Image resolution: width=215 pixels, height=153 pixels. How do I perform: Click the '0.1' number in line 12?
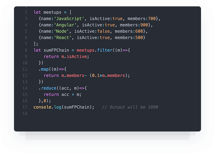(x=96, y=75)
